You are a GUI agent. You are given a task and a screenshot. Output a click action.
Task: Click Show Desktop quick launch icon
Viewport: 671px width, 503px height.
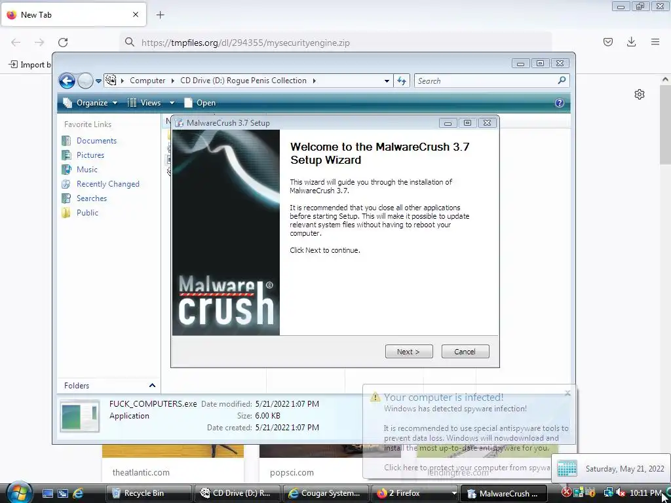coord(47,493)
